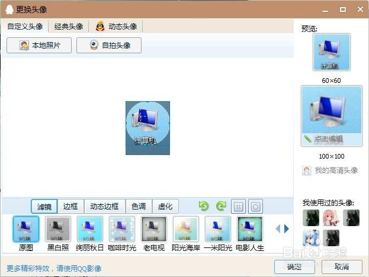Image resolution: width=369 pixels, height=277 pixels.
Task: Toggle the circular crop icon
Action: (255, 207)
